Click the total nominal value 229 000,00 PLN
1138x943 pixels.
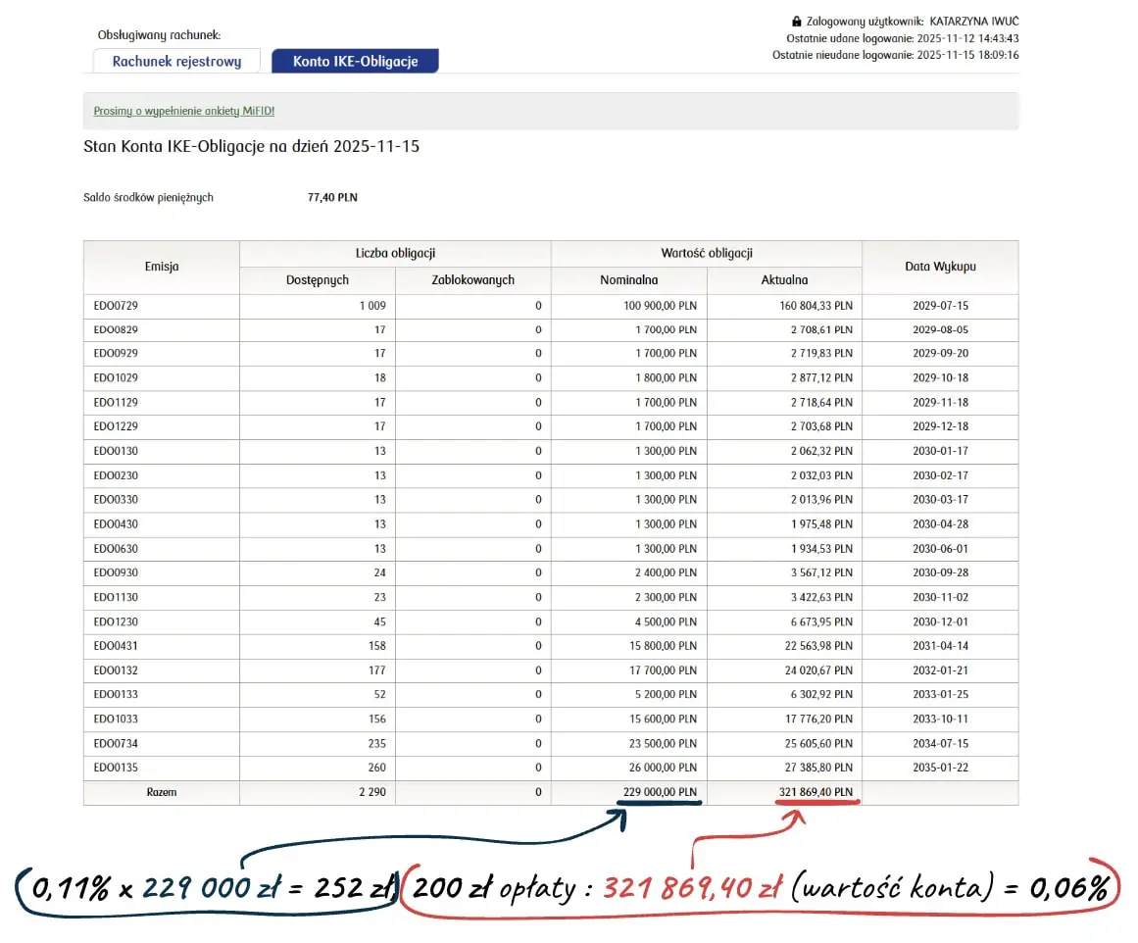pos(659,792)
